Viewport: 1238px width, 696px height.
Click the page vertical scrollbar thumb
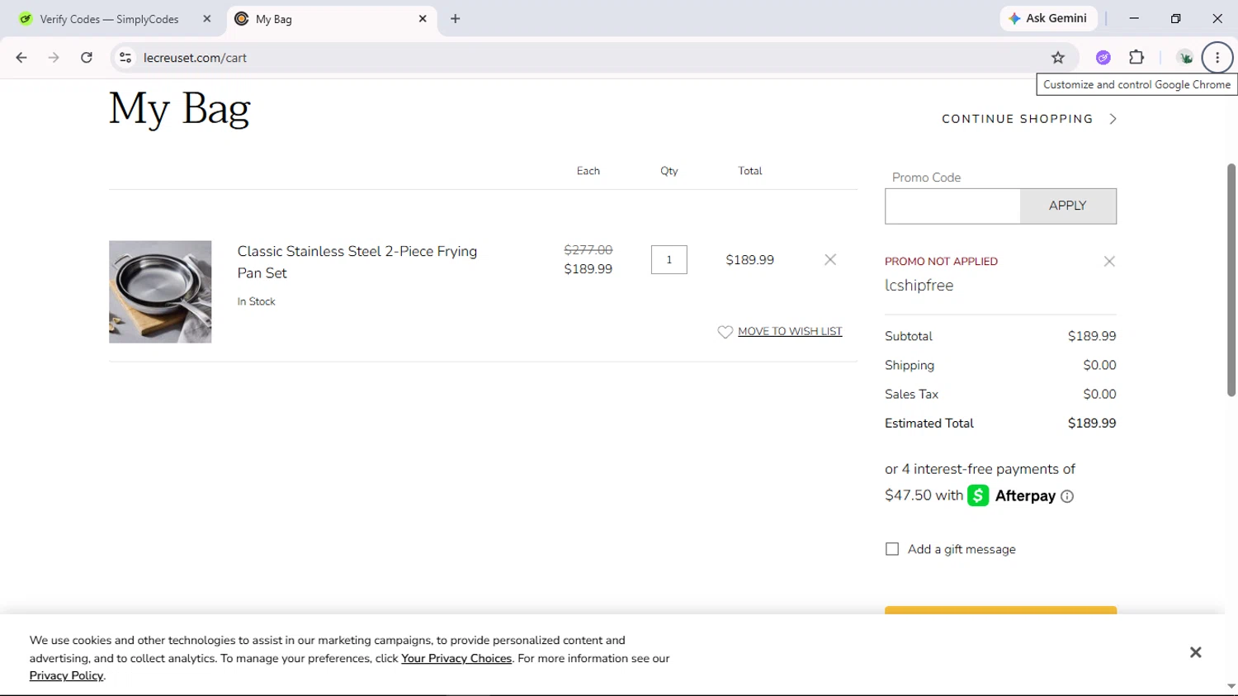(1231, 280)
